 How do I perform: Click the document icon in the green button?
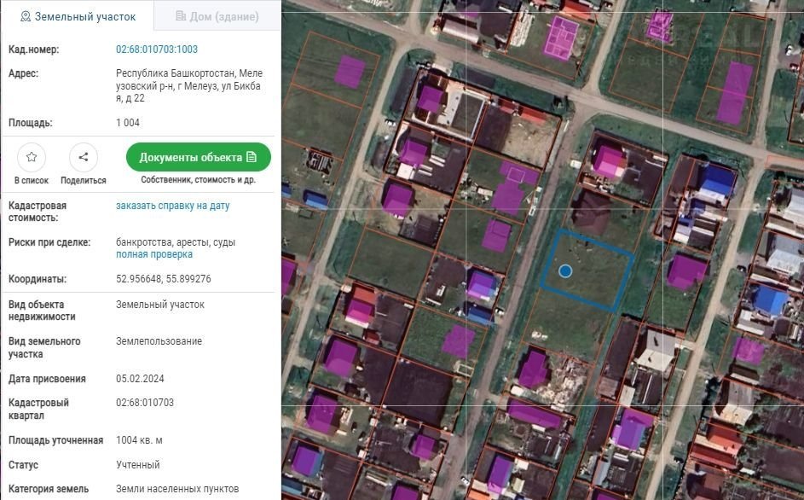pyautogui.click(x=252, y=157)
